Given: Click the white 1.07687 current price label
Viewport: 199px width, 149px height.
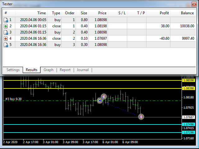Looking at the screenshot, I should 189,117.
